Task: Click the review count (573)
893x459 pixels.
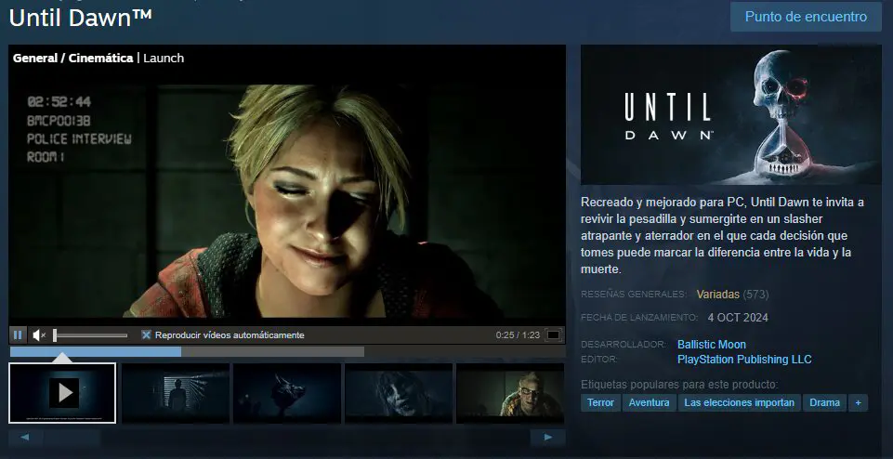Action: 755,295
